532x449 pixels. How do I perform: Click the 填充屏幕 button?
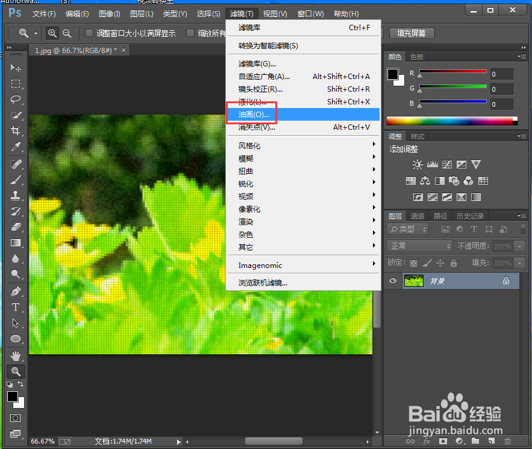[x=412, y=33]
